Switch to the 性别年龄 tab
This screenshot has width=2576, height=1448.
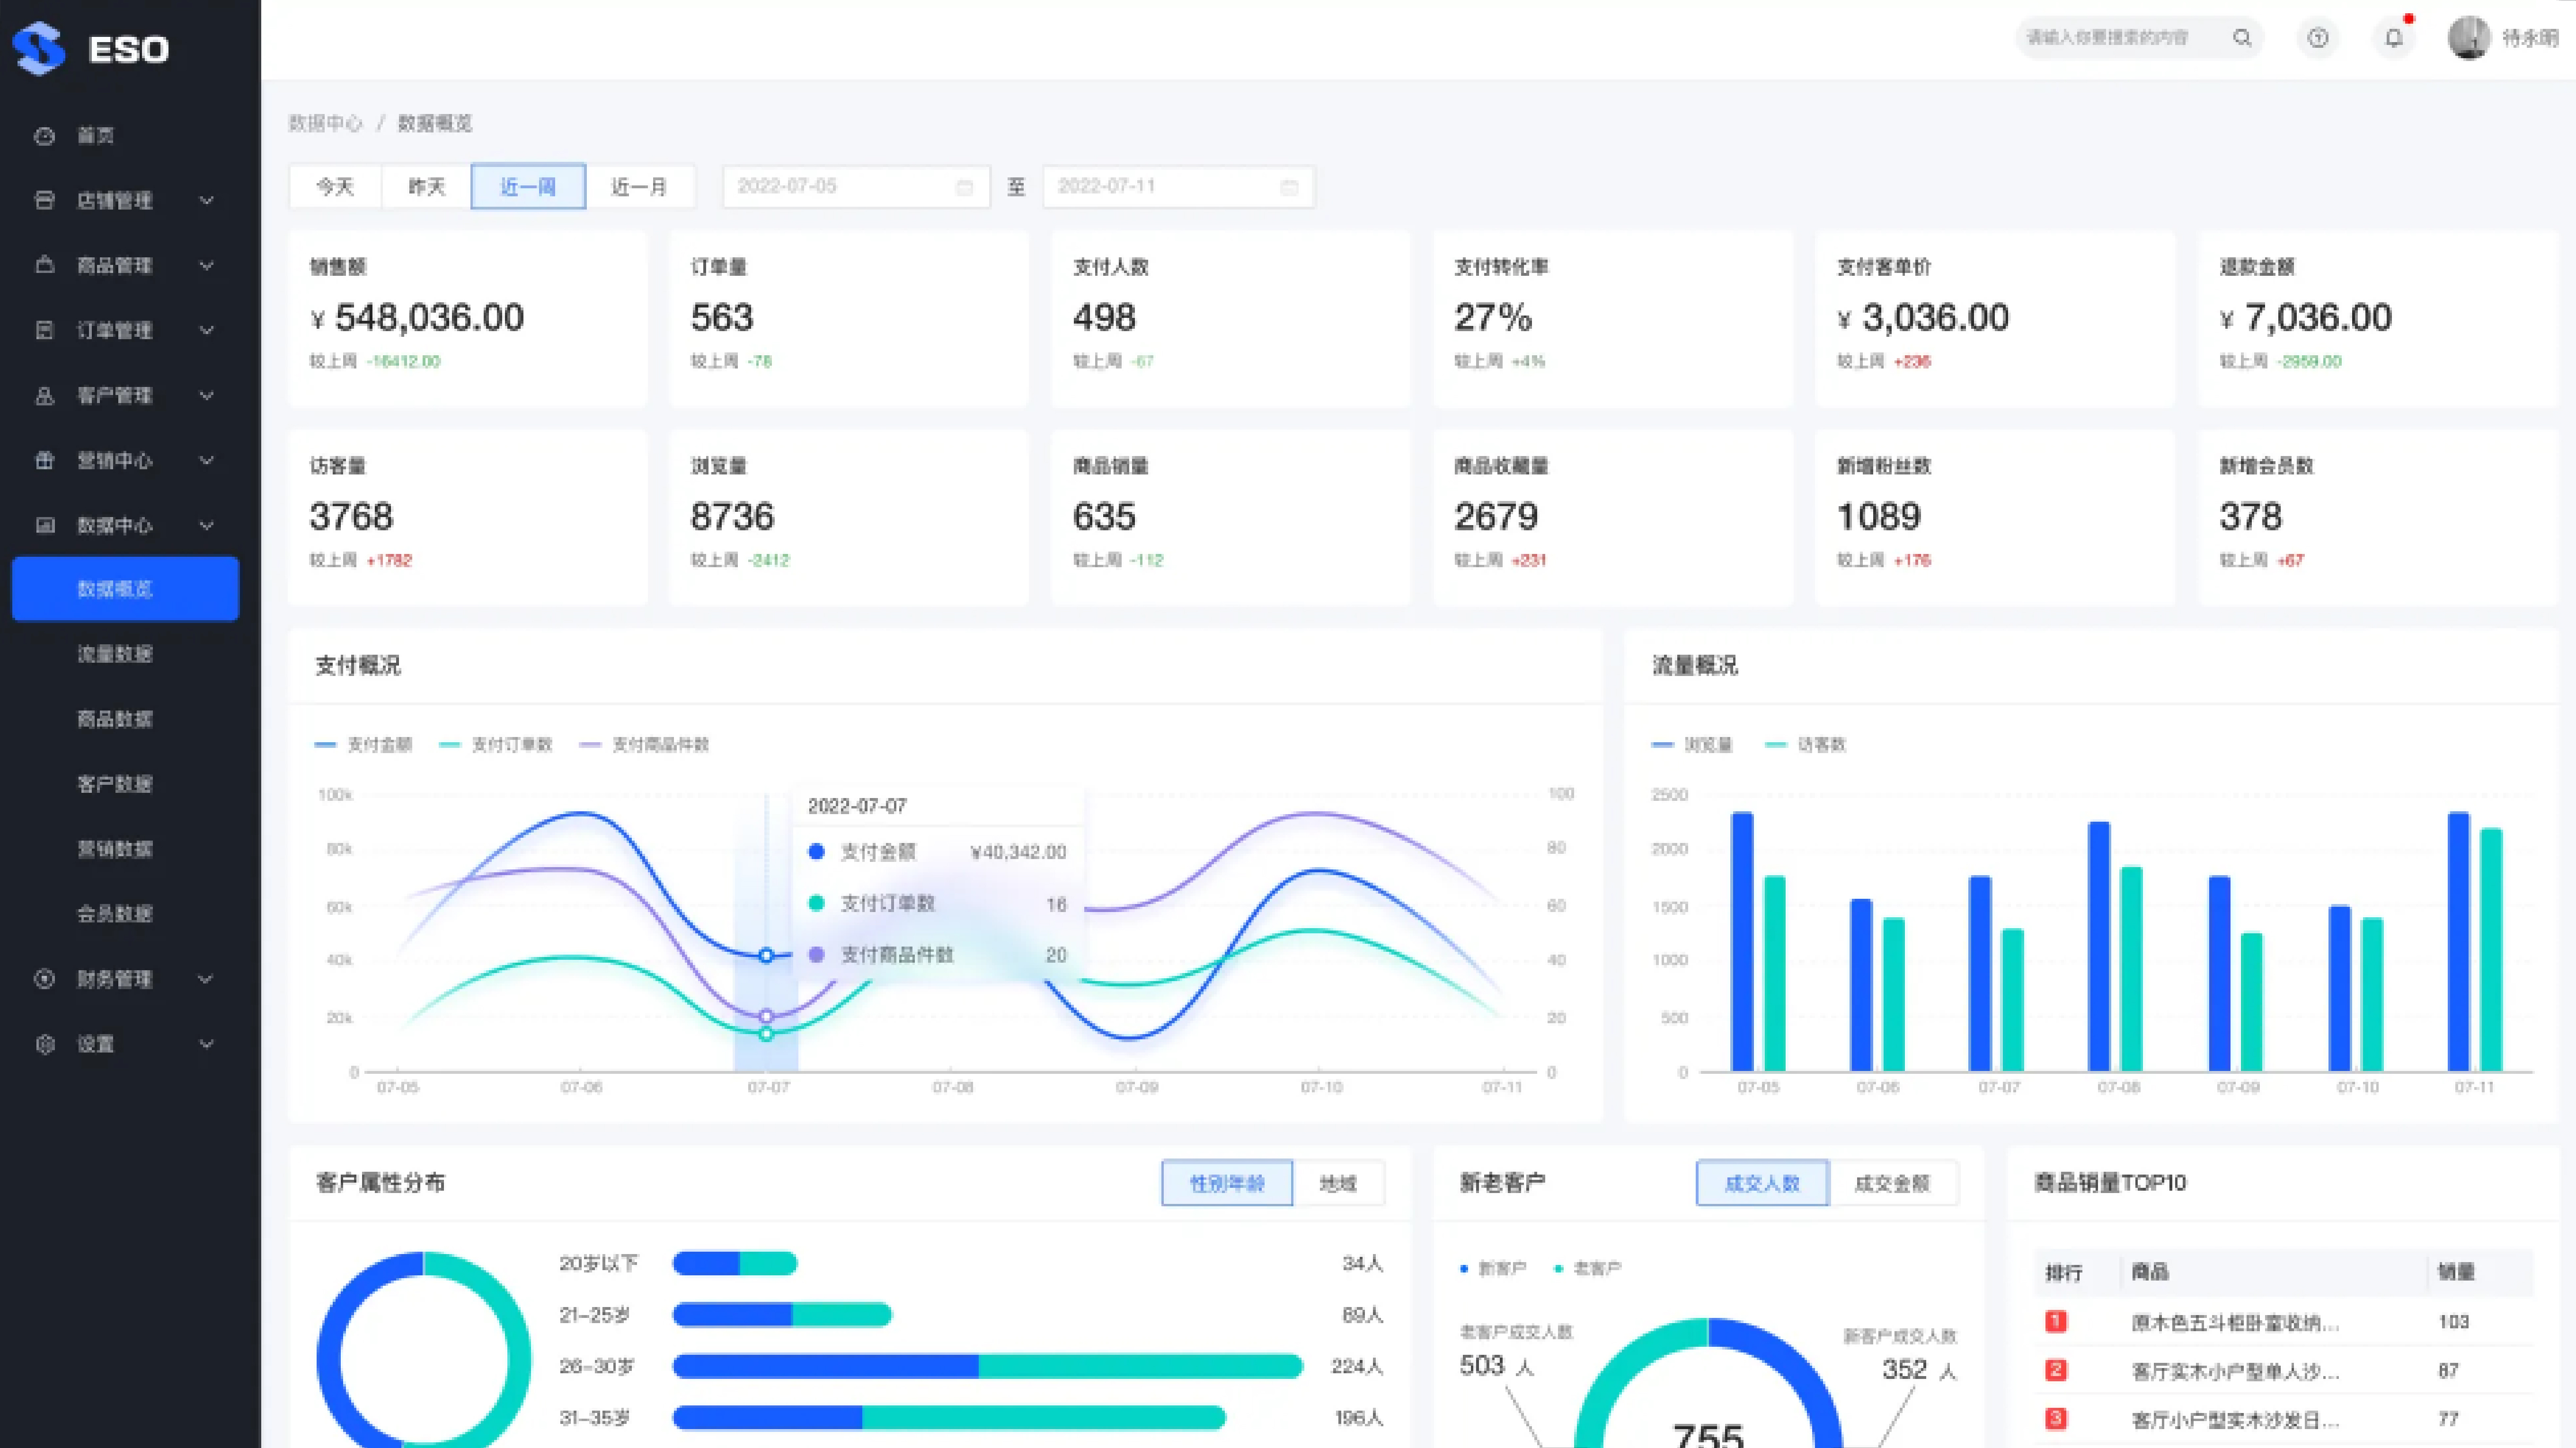1227,1183
